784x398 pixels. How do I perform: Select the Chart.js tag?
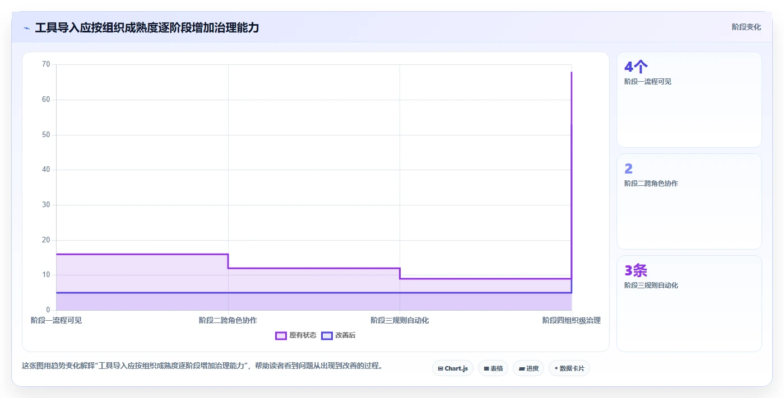pyautogui.click(x=453, y=368)
